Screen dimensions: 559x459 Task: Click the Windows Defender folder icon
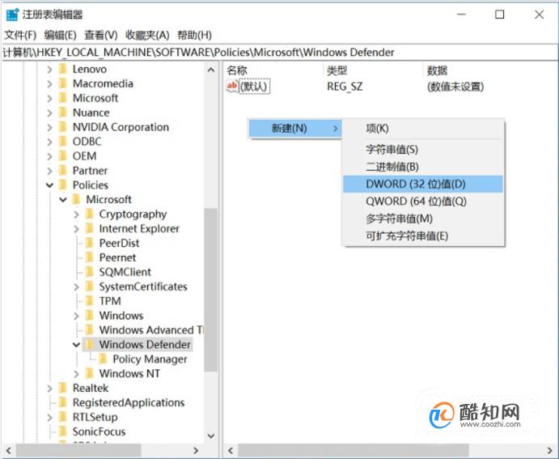pyautogui.click(x=90, y=345)
